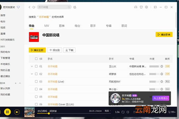Expand versions of song row 02
The width and height of the screenshot is (179, 119).
coord(32,74)
